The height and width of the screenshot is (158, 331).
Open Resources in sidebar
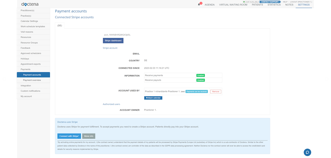33,37
